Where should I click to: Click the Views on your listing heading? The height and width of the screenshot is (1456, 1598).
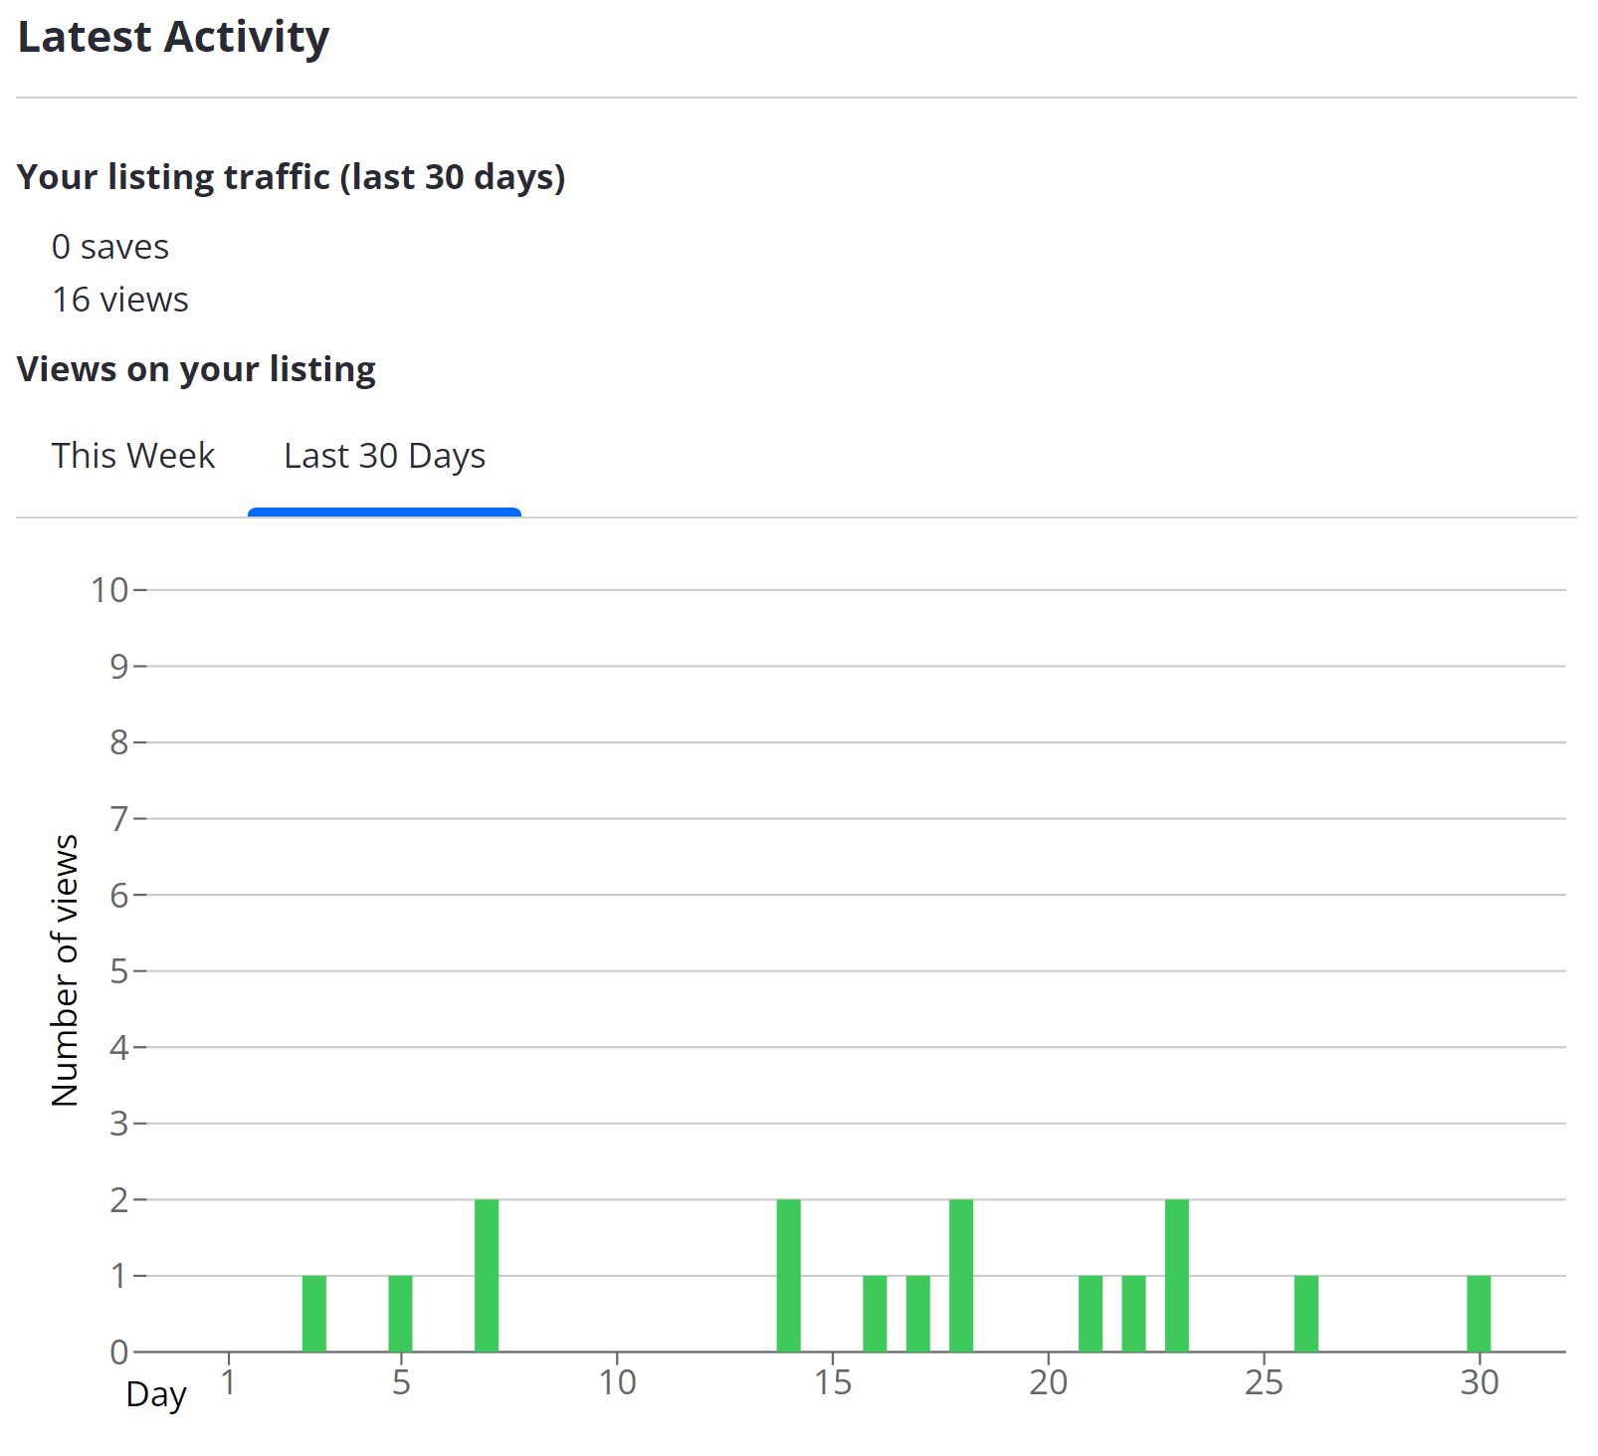pos(196,369)
